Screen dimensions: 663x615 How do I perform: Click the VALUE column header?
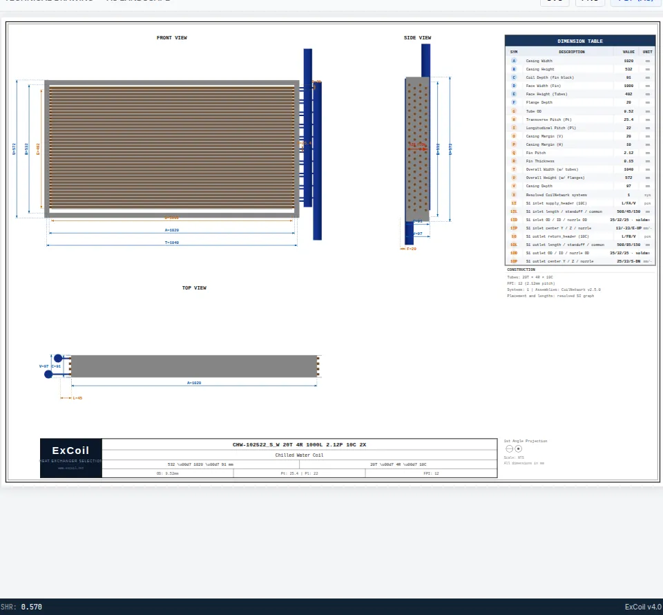[628, 52]
